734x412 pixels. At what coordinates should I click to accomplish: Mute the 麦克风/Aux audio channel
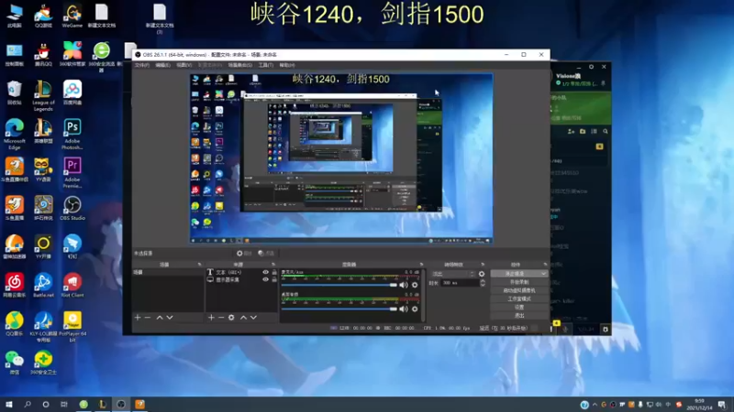click(x=404, y=285)
